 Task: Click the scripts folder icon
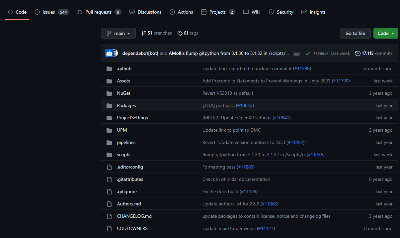[x=109, y=155]
